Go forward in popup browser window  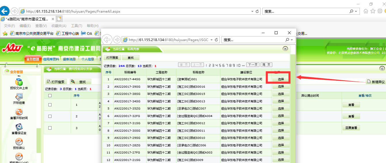click(117, 40)
